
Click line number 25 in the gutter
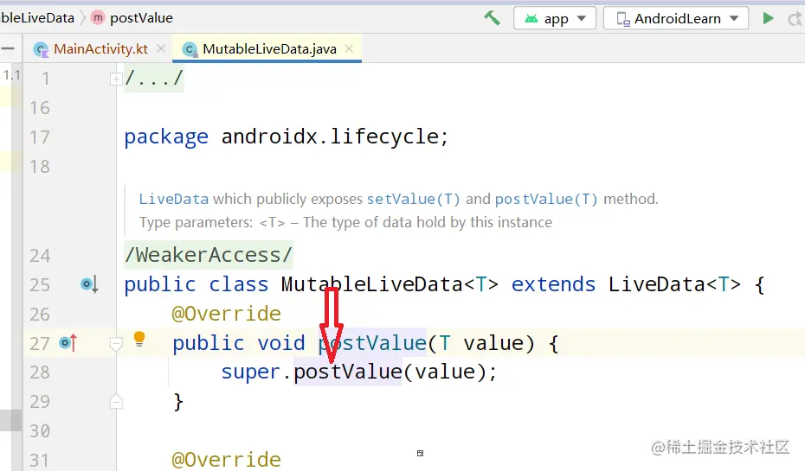pos(40,285)
